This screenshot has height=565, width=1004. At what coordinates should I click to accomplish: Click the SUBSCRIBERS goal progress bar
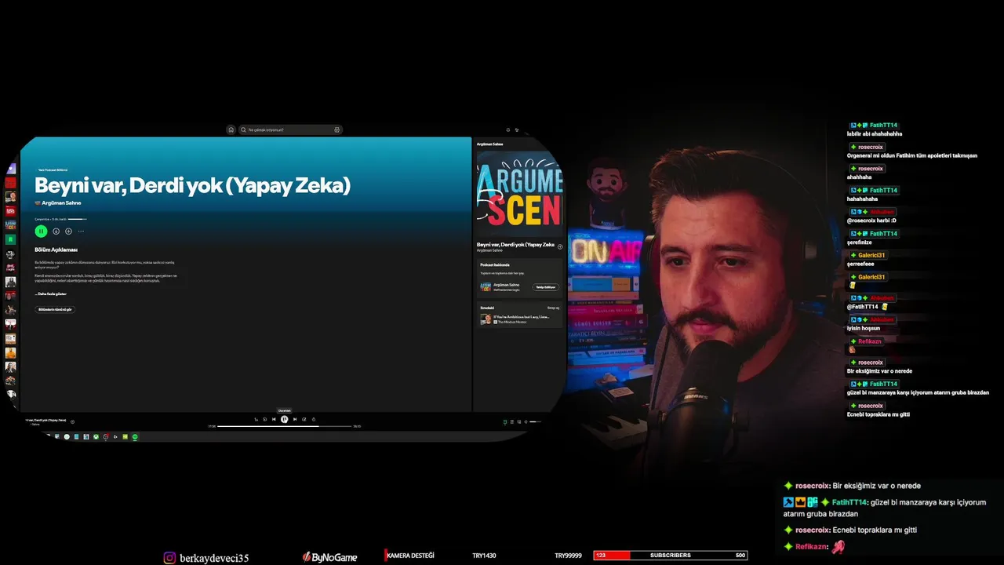point(670,555)
